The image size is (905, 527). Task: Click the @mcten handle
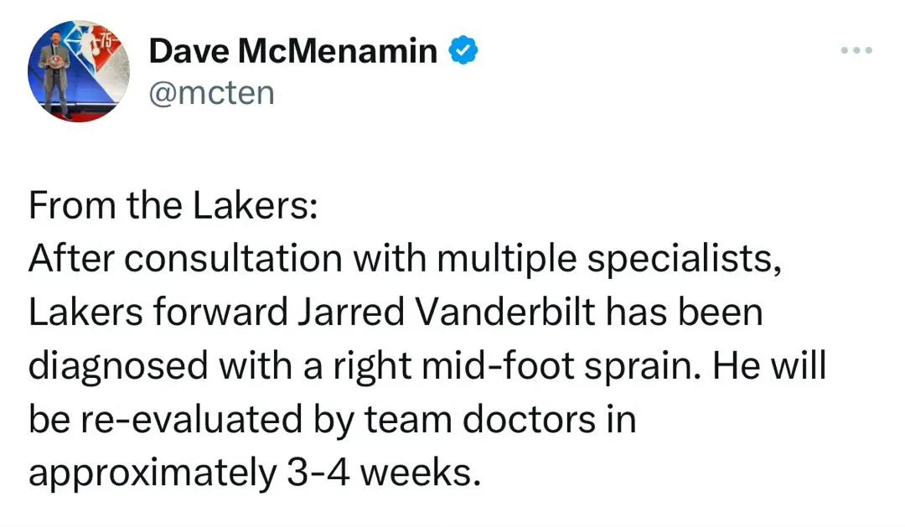(x=211, y=94)
